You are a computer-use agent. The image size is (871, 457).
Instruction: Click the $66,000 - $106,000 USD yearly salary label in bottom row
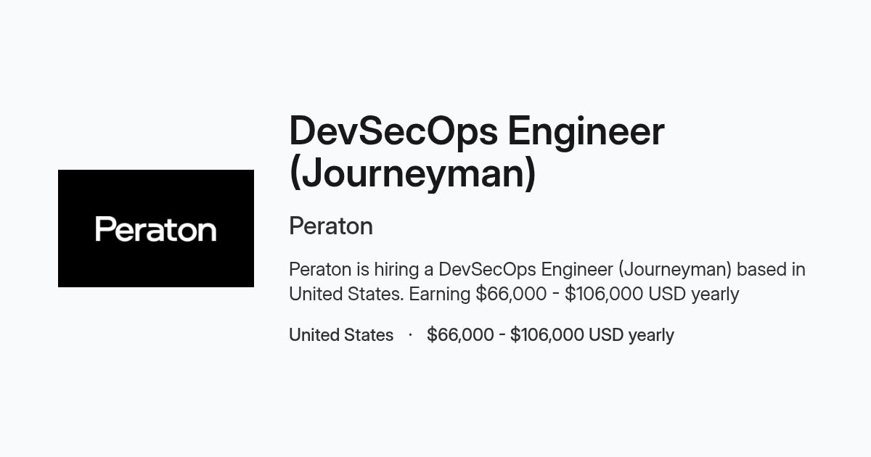coord(550,335)
